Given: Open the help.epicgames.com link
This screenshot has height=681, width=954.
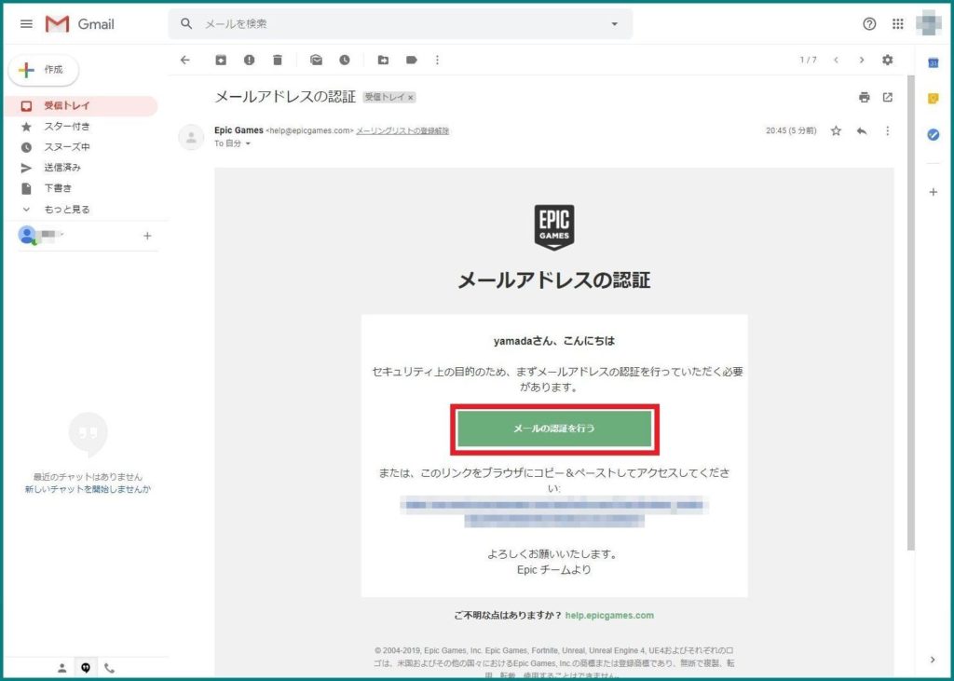Looking at the screenshot, I should tap(609, 615).
